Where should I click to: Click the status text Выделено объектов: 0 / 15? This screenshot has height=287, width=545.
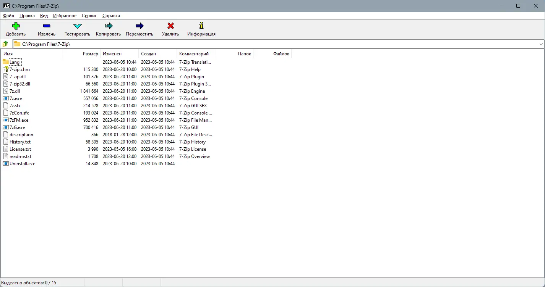[x=29, y=283]
